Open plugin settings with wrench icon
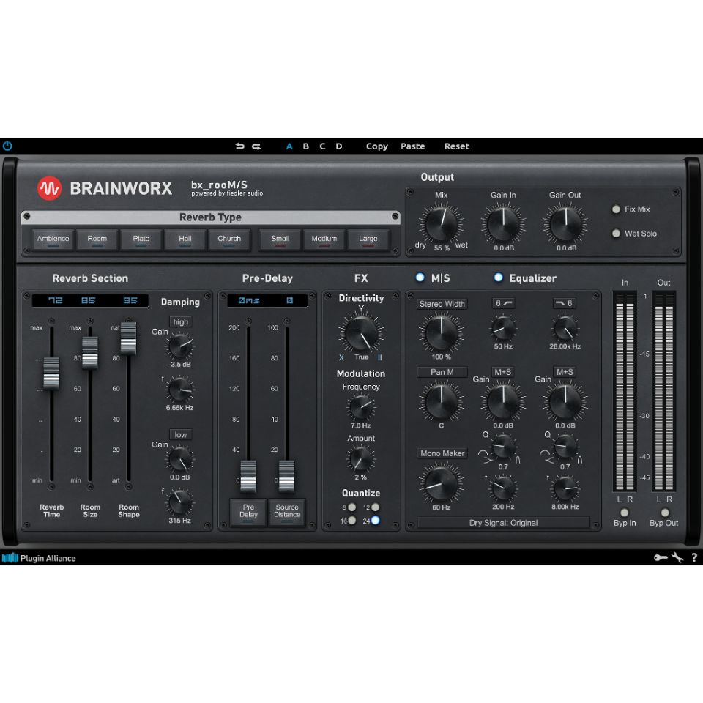703x703 pixels. [x=677, y=557]
